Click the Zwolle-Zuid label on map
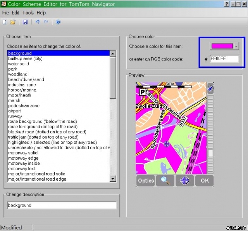The width and height of the screenshot is (248, 231). (x=149, y=106)
